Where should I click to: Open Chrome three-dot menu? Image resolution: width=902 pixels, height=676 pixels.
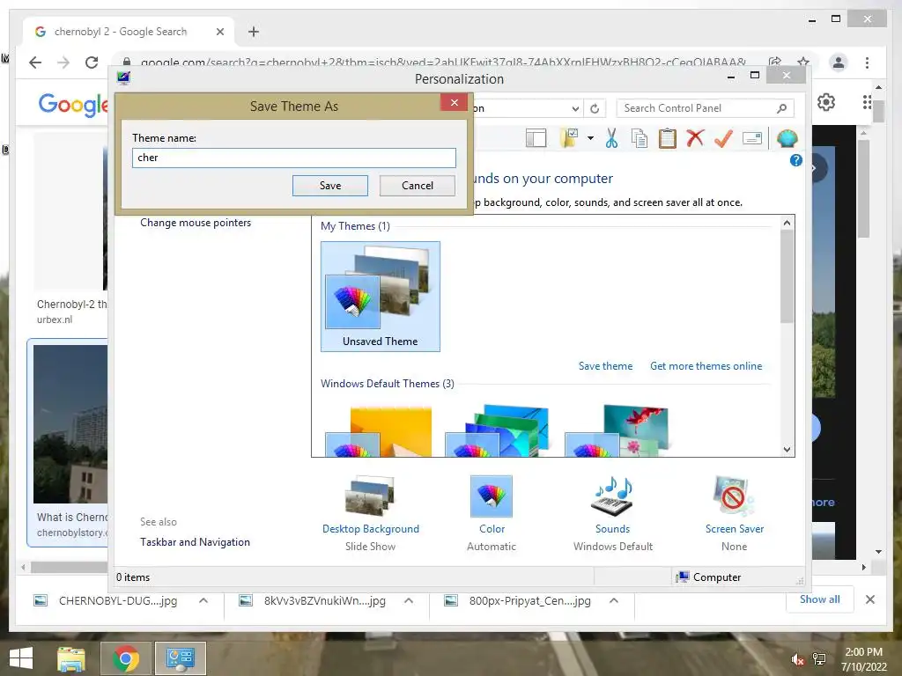point(867,62)
